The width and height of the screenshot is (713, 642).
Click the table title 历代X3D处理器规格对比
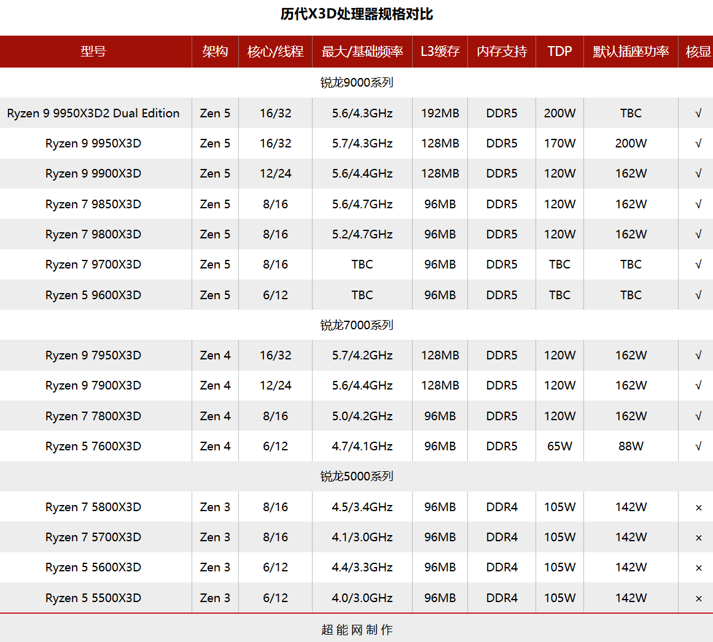[x=356, y=14]
